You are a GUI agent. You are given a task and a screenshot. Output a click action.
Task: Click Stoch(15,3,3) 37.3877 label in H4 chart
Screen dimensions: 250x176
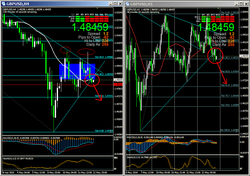tap(18, 159)
